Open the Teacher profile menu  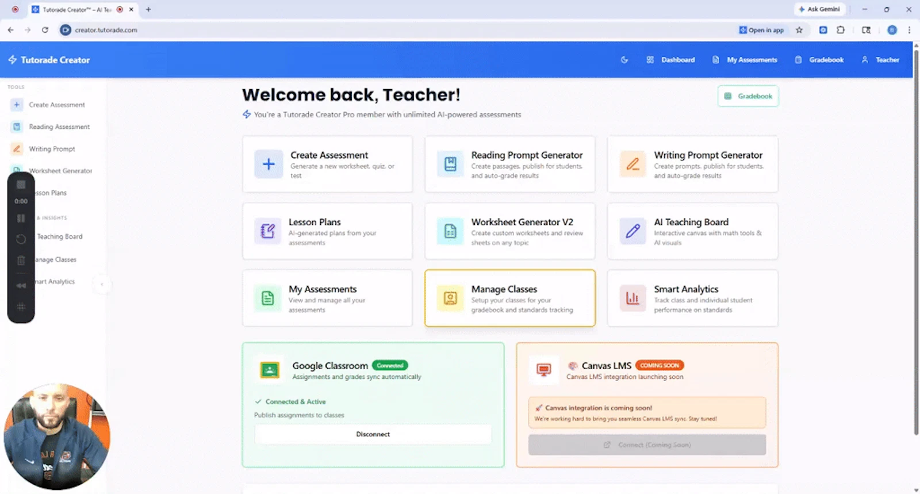880,60
